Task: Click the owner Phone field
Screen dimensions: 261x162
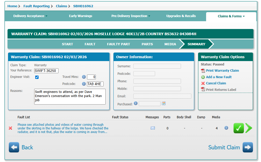Action: [x=157, y=81]
